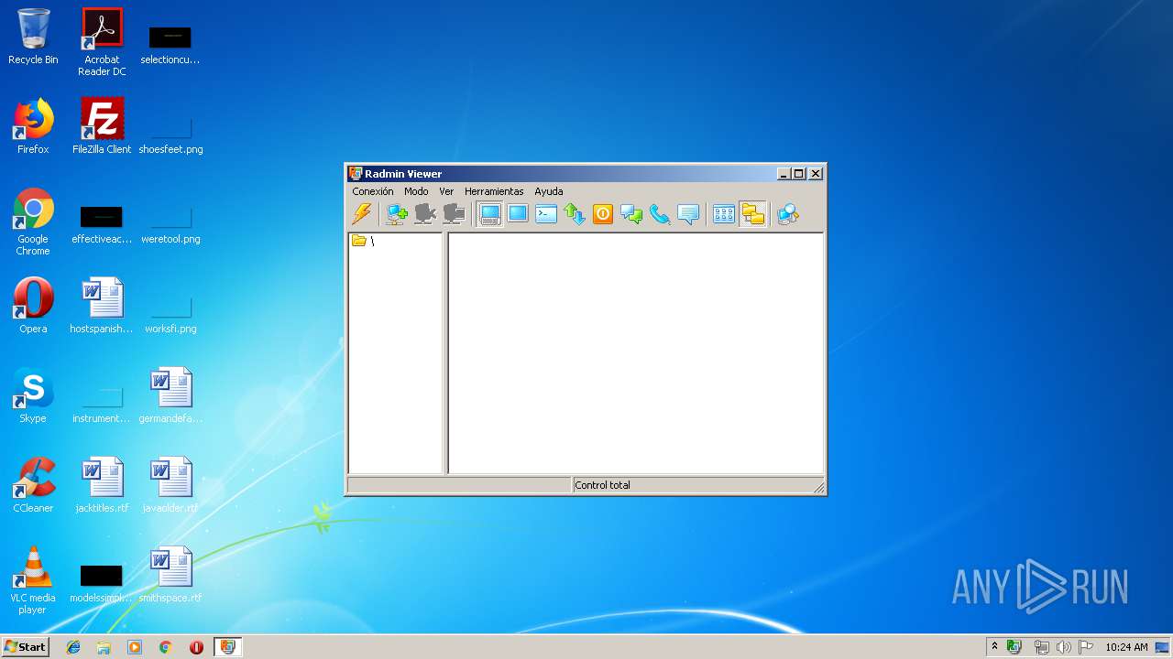Select FileZilla Client desktop shortcut
Screen dimensions: 1173x659
point(102,126)
